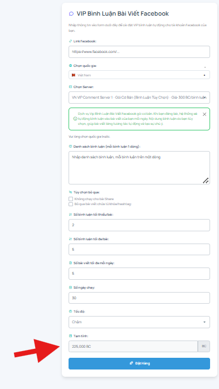Open the Tốc độ dropdown showing Chậm
The image size is (219, 389).
(x=139, y=322)
